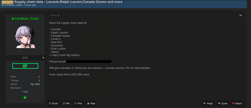This screenshot has width=251, height=108.
Task: Open the post #1 permalink
Action: 241,15
